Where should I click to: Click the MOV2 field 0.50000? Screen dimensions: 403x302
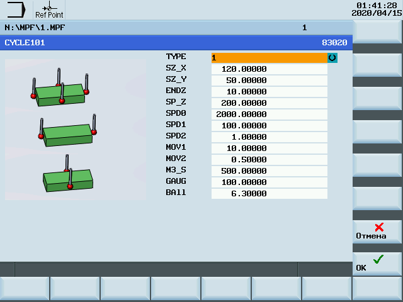tap(270, 159)
